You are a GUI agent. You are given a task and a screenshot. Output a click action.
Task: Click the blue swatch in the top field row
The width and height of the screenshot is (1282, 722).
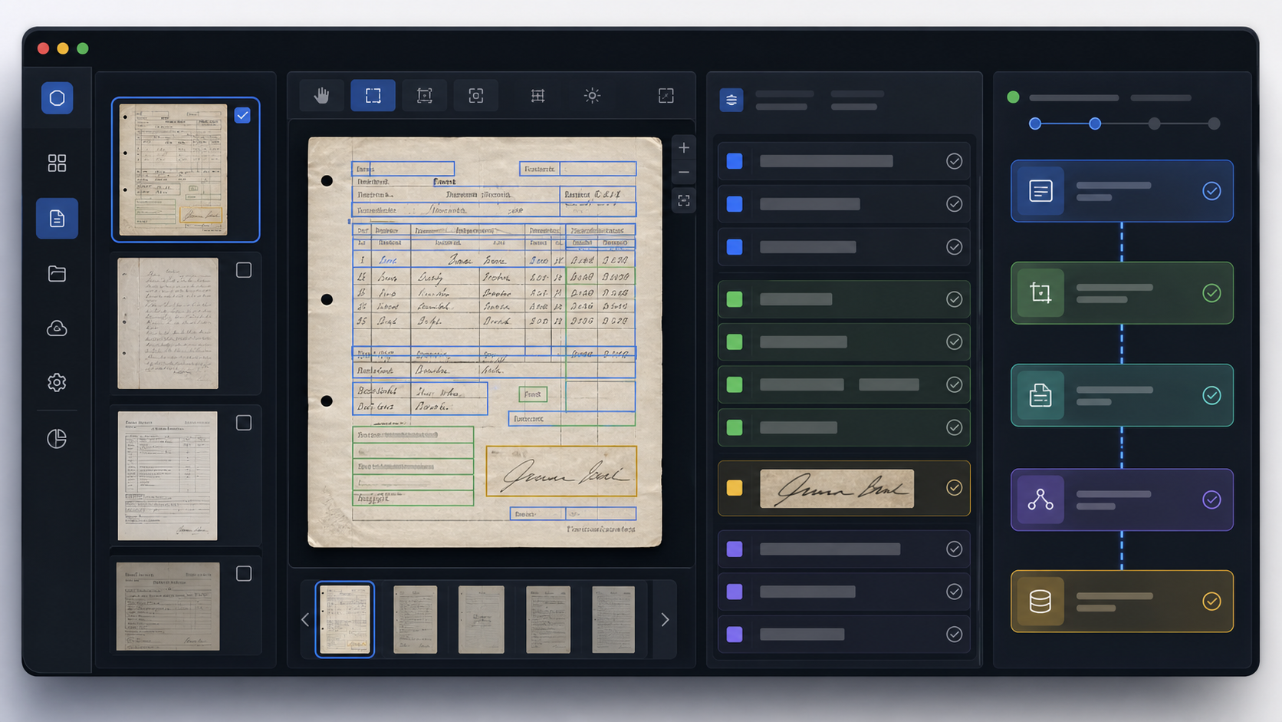pos(735,161)
